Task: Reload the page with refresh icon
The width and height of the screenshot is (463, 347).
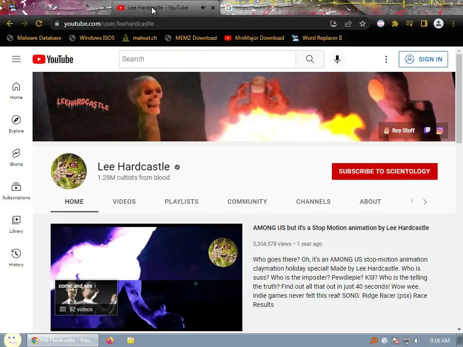Action: pyautogui.click(x=39, y=23)
